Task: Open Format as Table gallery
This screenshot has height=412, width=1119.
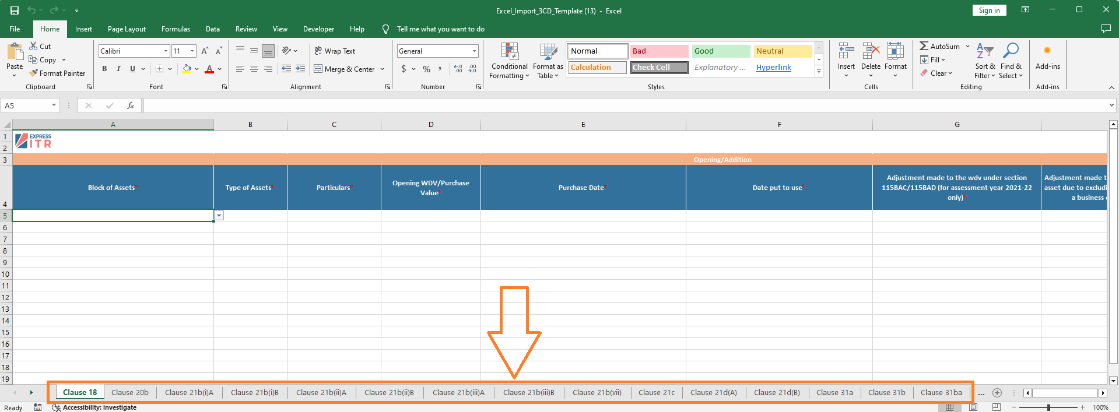Action: [x=548, y=61]
